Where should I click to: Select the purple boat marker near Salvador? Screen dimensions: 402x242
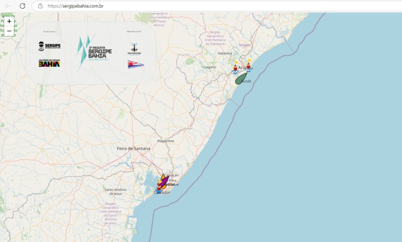pos(166,181)
